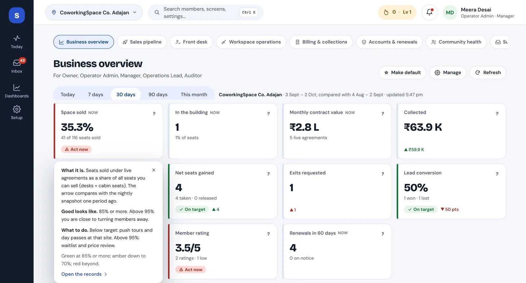The image size is (526, 283).
Task: Switch to the Front desk tab
Action: click(191, 42)
